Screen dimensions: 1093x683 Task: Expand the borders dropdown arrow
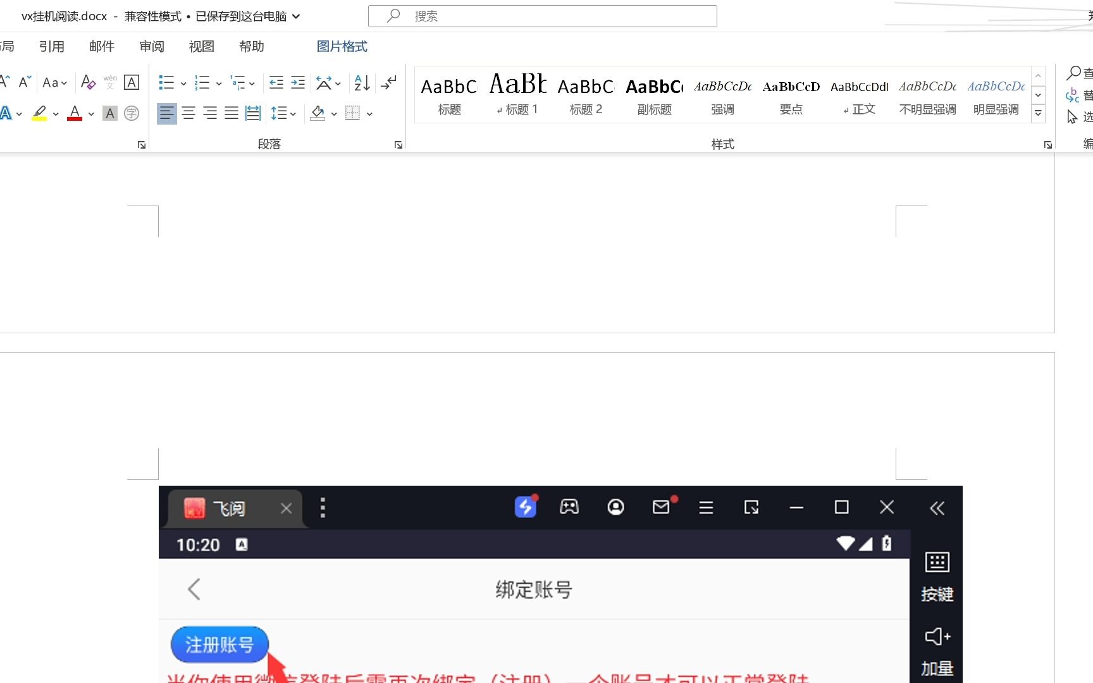369,114
